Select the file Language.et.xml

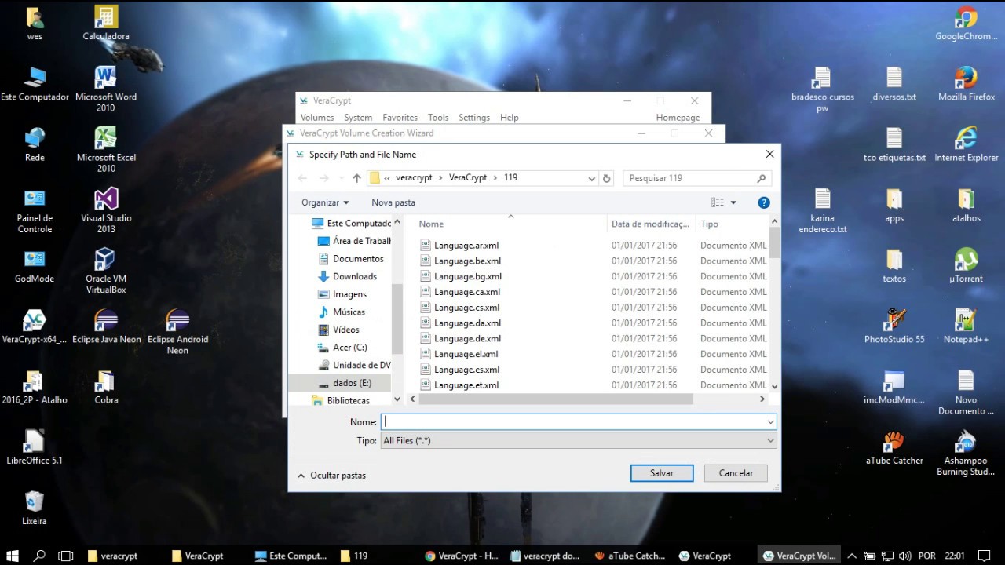click(x=466, y=385)
